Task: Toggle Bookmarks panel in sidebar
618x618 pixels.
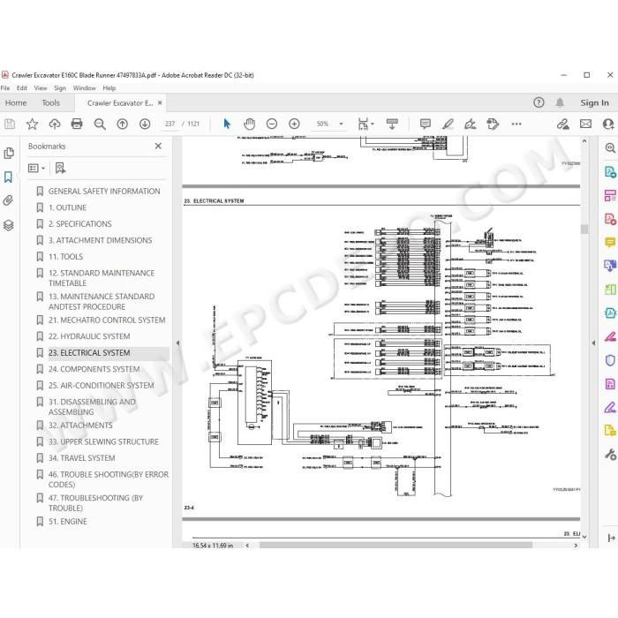Action: tap(8, 177)
